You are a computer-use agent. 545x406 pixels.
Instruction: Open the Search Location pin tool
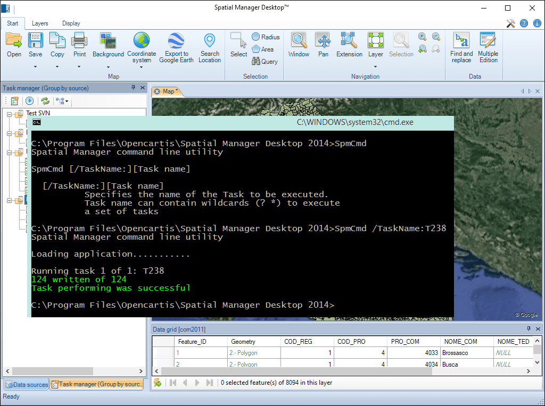click(210, 40)
